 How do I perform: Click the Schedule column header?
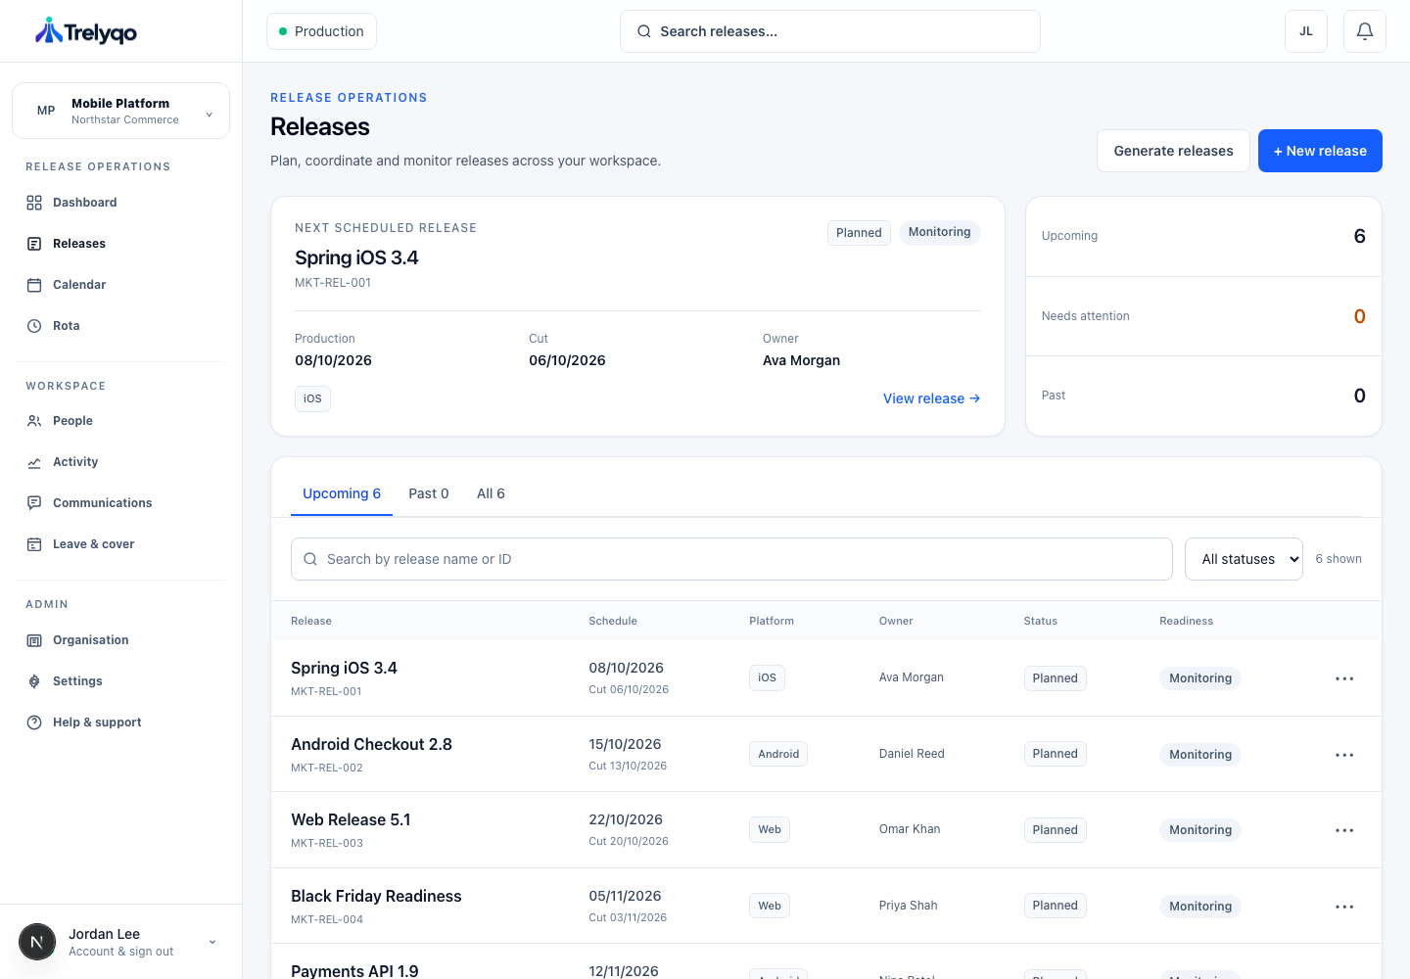pos(613,621)
